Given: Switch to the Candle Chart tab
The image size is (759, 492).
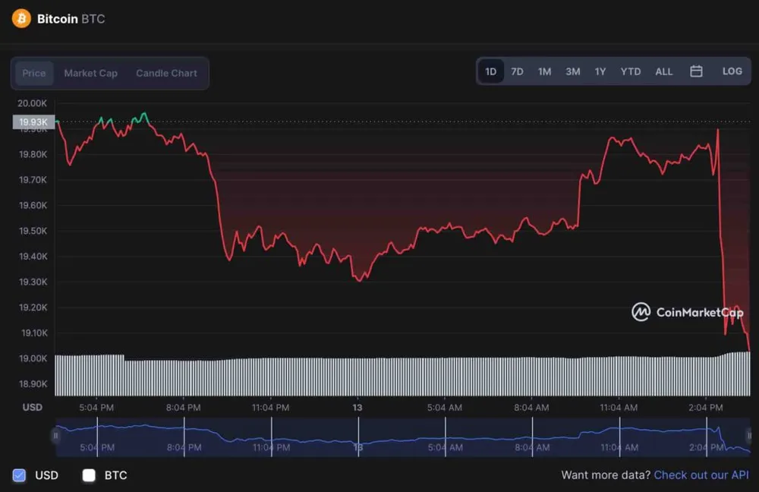Looking at the screenshot, I should pyautogui.click(x=166, y=74).
